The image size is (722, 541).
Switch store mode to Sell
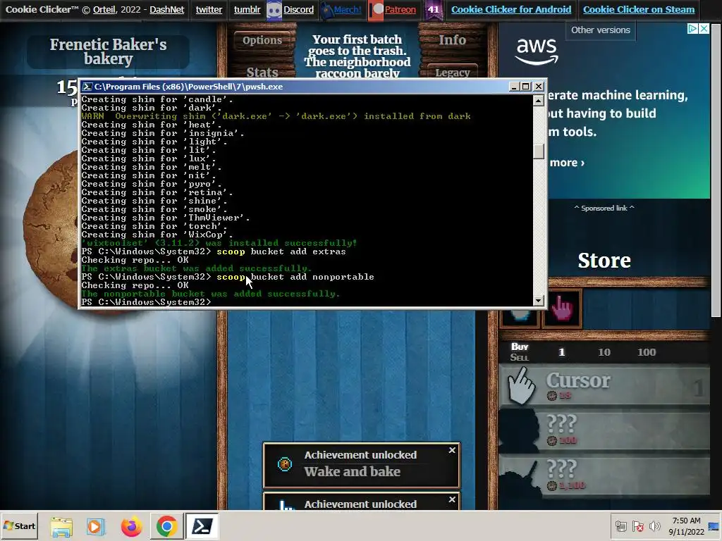pyautogui.click(x=520, y=357)
